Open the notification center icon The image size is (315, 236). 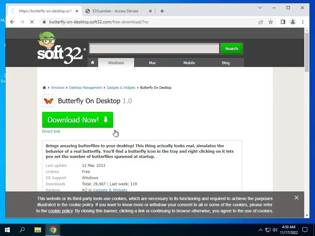305,230
